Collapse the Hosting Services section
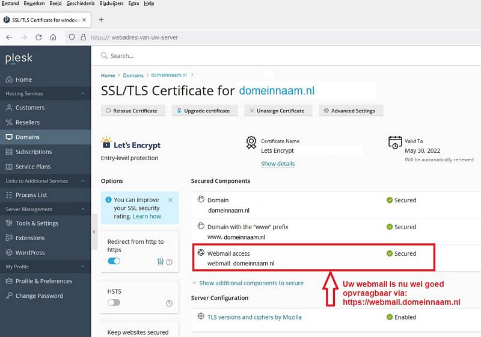Screen dimensions: 481x337 [x=83, y=93]
